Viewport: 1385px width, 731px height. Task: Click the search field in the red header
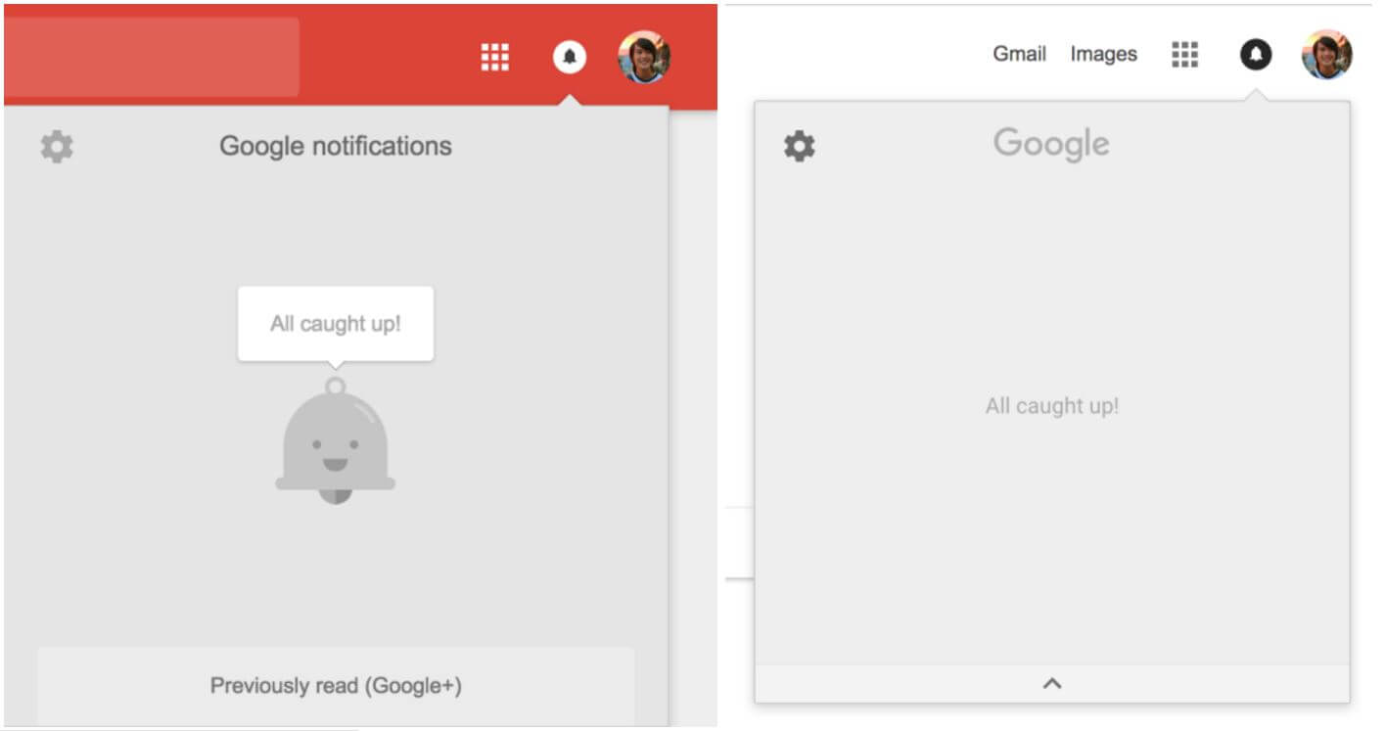[x=152, y=57]
